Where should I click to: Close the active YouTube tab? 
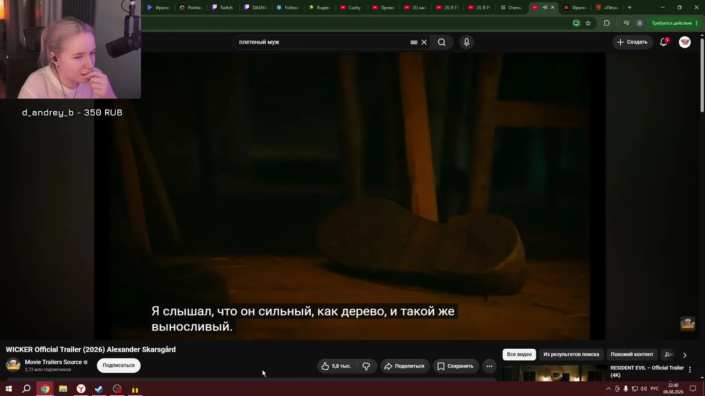pos(552,8)
